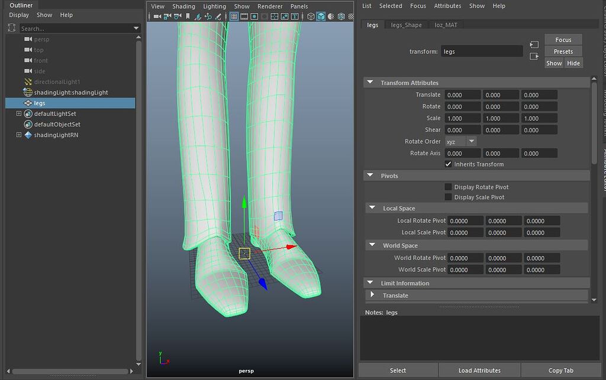The image size is (606, 380).
Task: Enable Display Rotate Pivot checkbox
Action: tap(448, 186)
